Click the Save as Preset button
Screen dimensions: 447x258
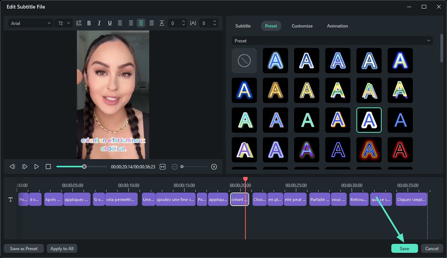coord(24,248)
